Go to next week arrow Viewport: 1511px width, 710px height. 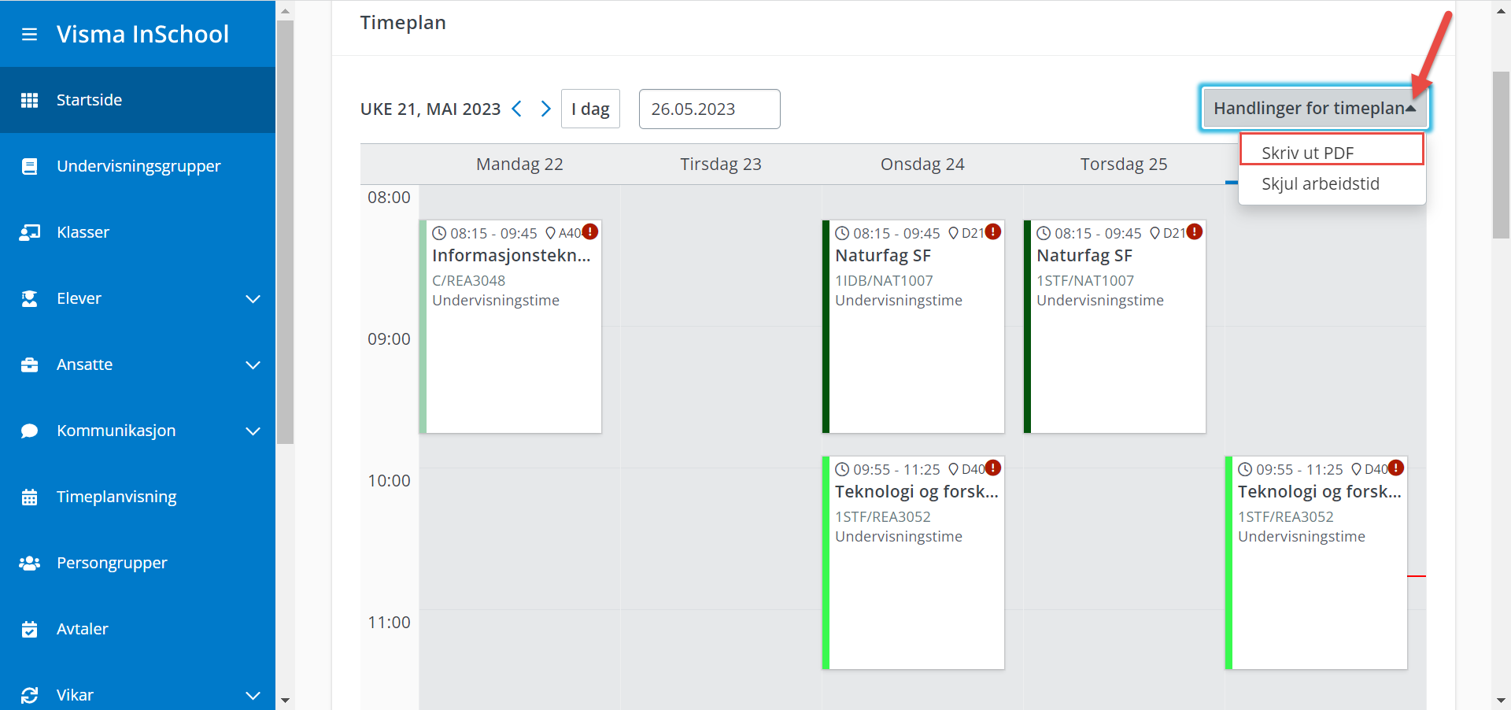(x=545, y=109)
